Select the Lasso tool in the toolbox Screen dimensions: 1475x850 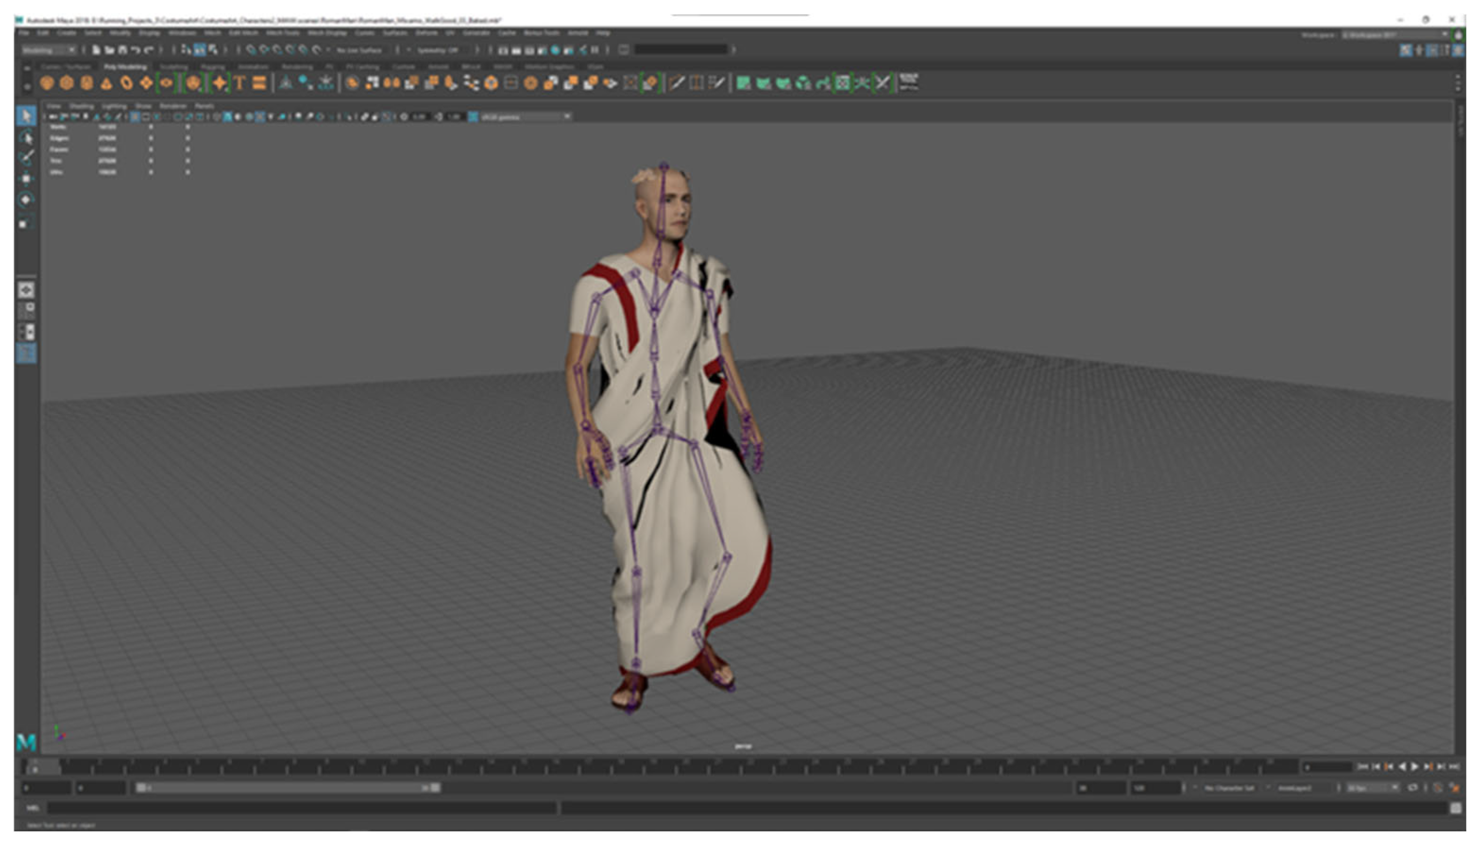25,138
